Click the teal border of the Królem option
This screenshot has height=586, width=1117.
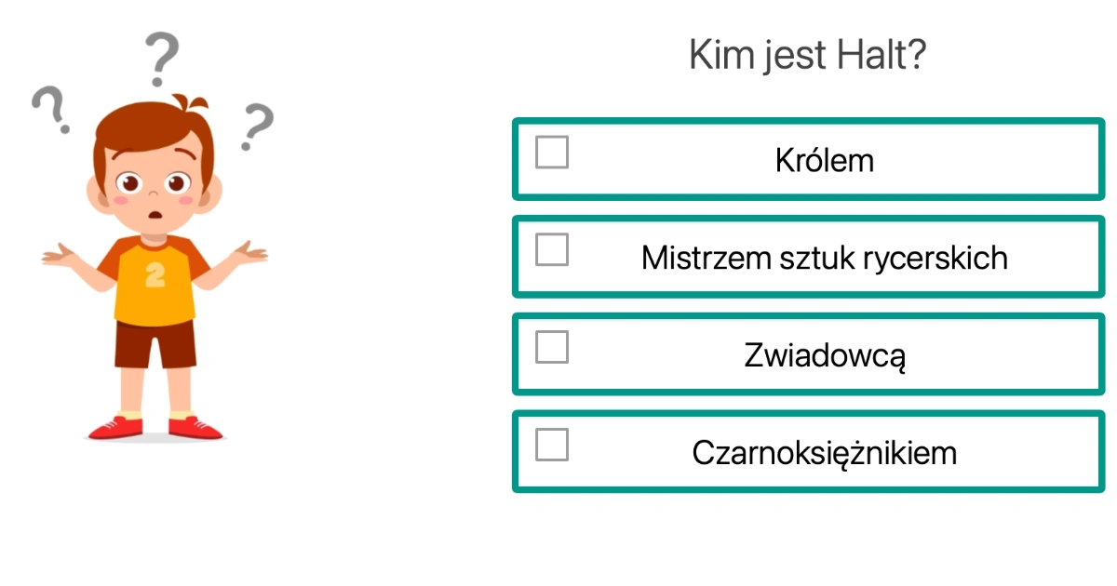pos(807,122)
